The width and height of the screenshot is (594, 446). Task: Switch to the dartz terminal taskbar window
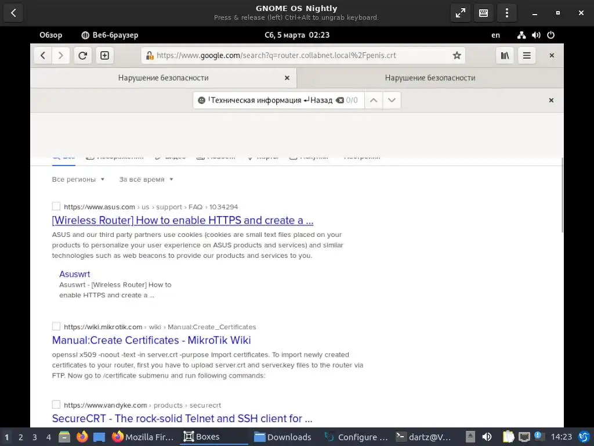pyautogui.click(x=423, y=437)
